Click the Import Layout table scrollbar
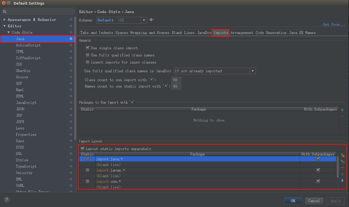 click(338, 167)
